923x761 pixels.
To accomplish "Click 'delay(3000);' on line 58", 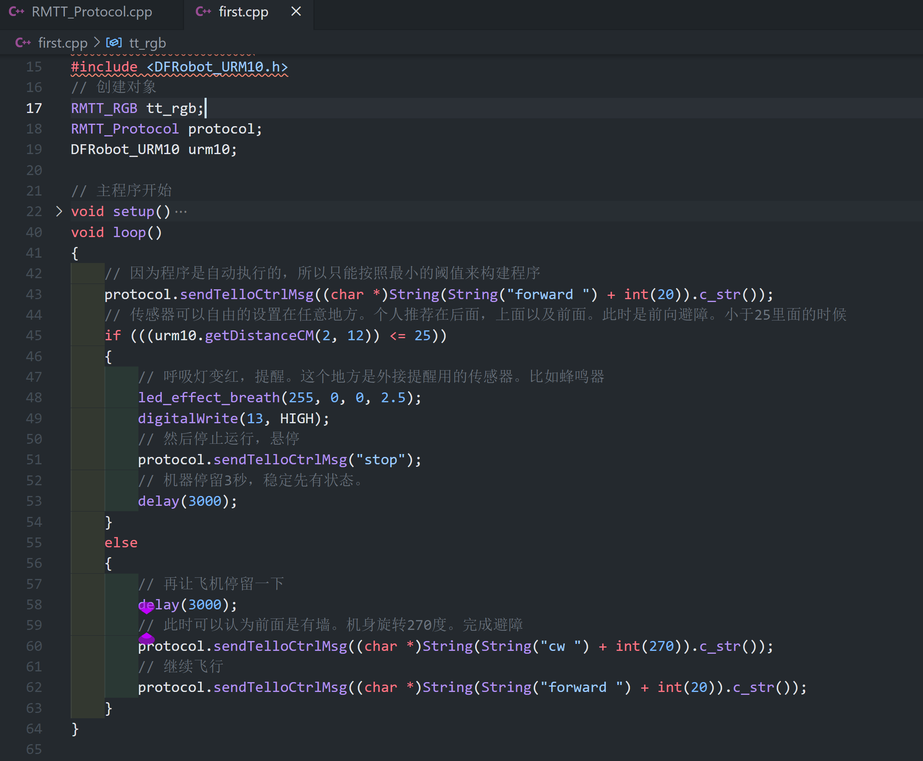I will tap(188, 605).
